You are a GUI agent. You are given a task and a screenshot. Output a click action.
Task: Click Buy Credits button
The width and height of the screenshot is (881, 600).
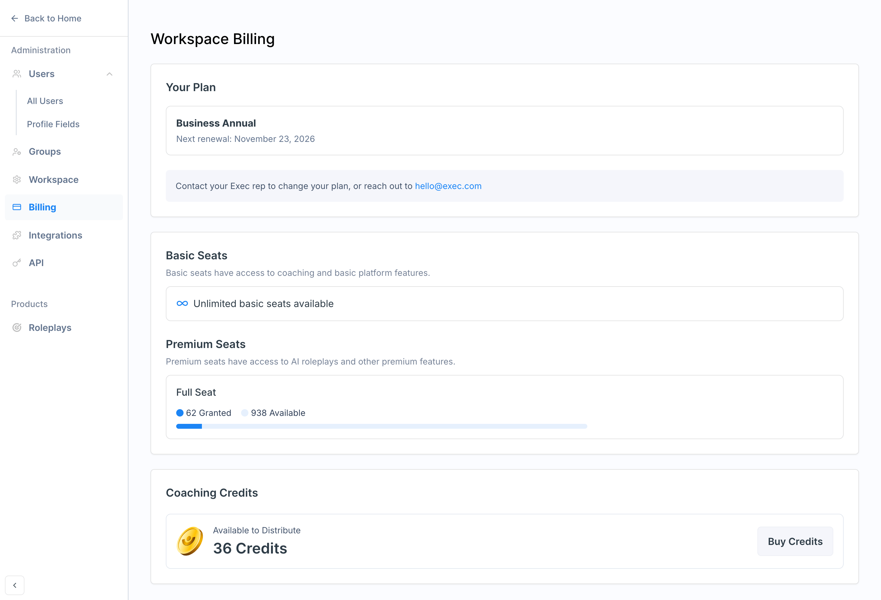point(795,541)
